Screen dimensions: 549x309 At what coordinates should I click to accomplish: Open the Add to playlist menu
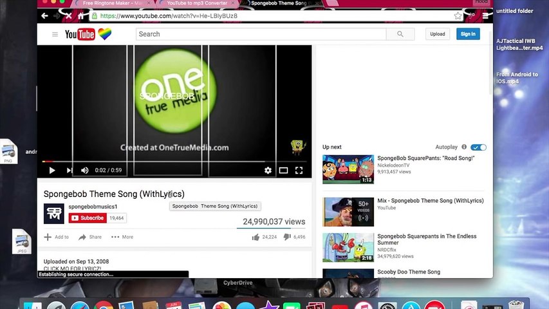click(57, 237)
